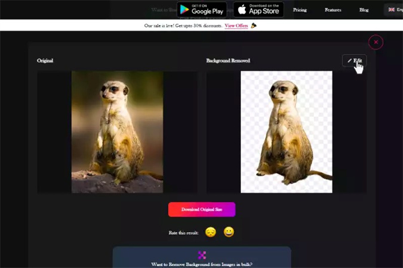Viewport: 403px width, 268px height.
Task: Close the result panel with the X
Action: tap(376, 42)
